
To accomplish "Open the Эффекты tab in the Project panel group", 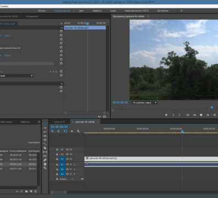I will point(25,122).
